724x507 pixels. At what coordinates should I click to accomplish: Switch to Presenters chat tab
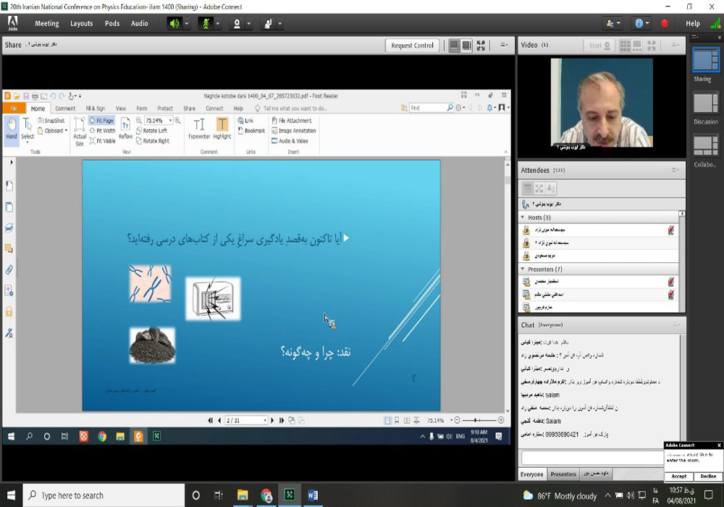(x=563, y=474)
